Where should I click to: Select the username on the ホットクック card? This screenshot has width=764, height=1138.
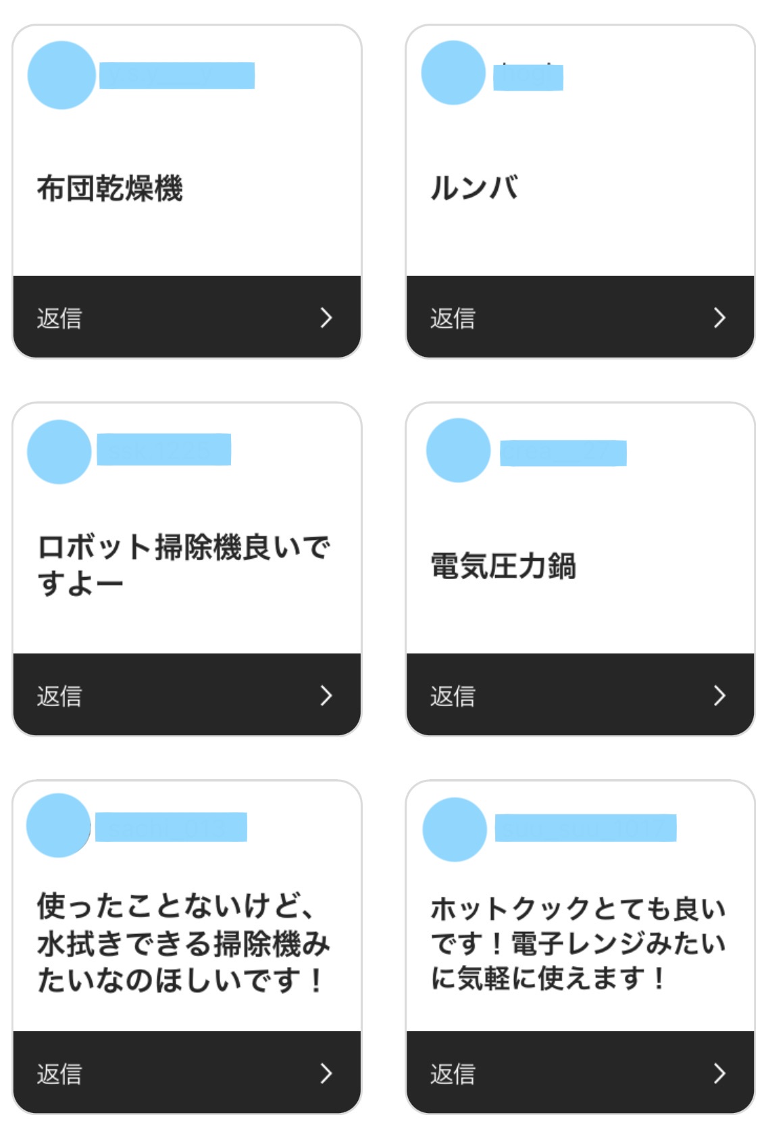click(x=586, y=828)
